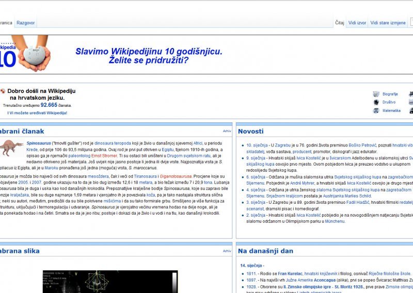
Task: Open the Biografije portal link
Action: pyautogui.click(x=390, y=94)
